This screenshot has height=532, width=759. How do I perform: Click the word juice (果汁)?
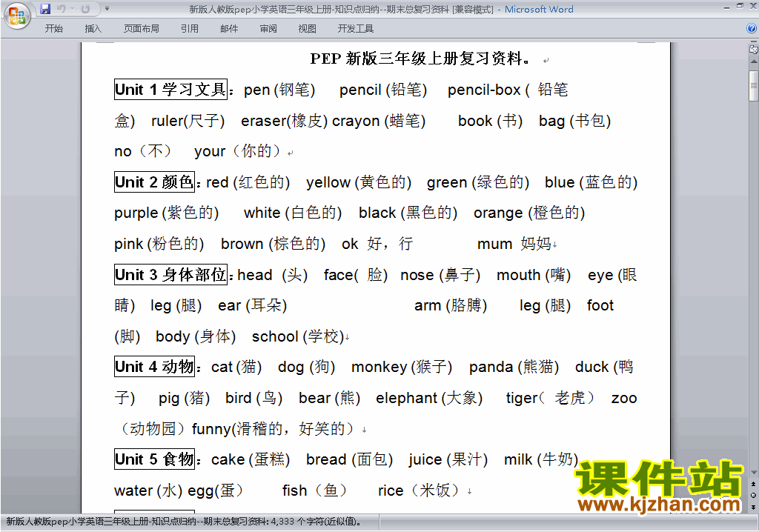point(448,459)
